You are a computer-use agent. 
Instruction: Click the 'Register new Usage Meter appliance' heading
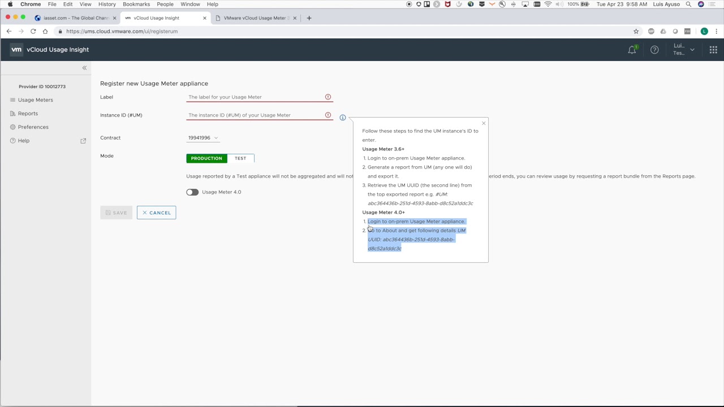154,84
